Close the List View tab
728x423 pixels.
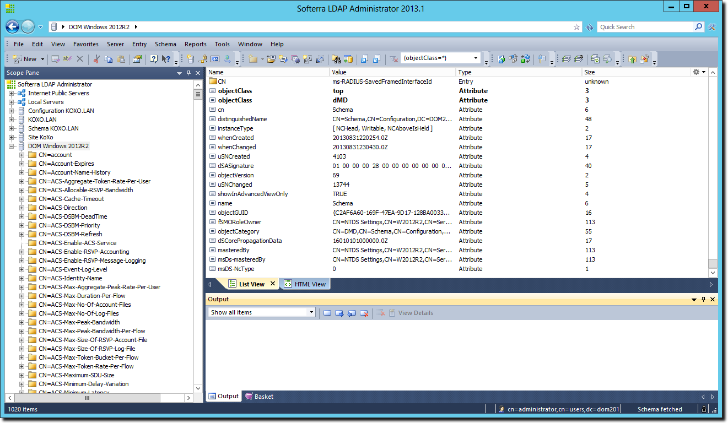(273, 284)
